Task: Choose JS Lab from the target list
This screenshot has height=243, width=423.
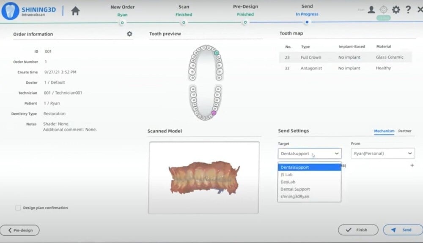Action: [x=287, y=175]
